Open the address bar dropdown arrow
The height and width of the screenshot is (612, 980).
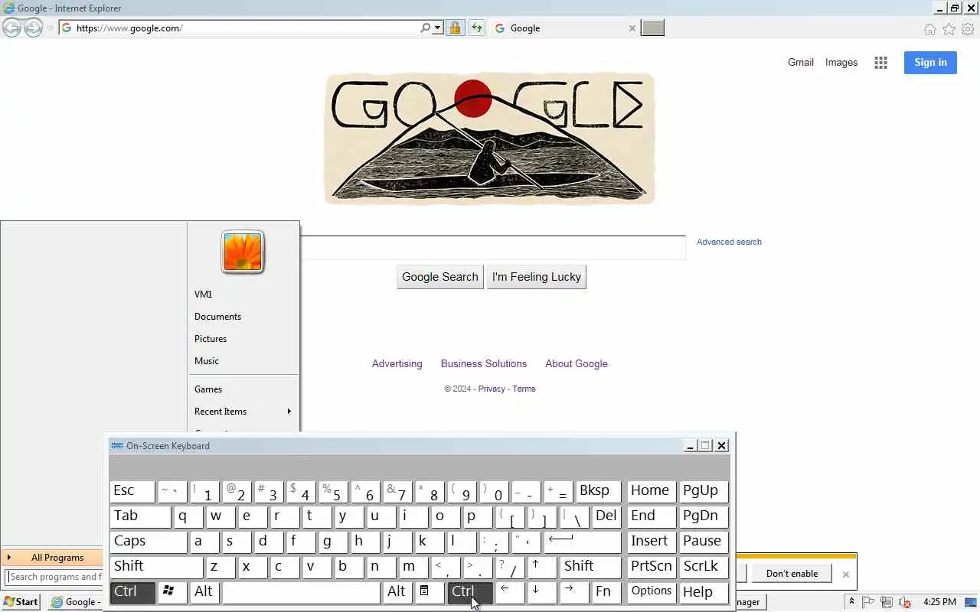[x=437, y=28]
